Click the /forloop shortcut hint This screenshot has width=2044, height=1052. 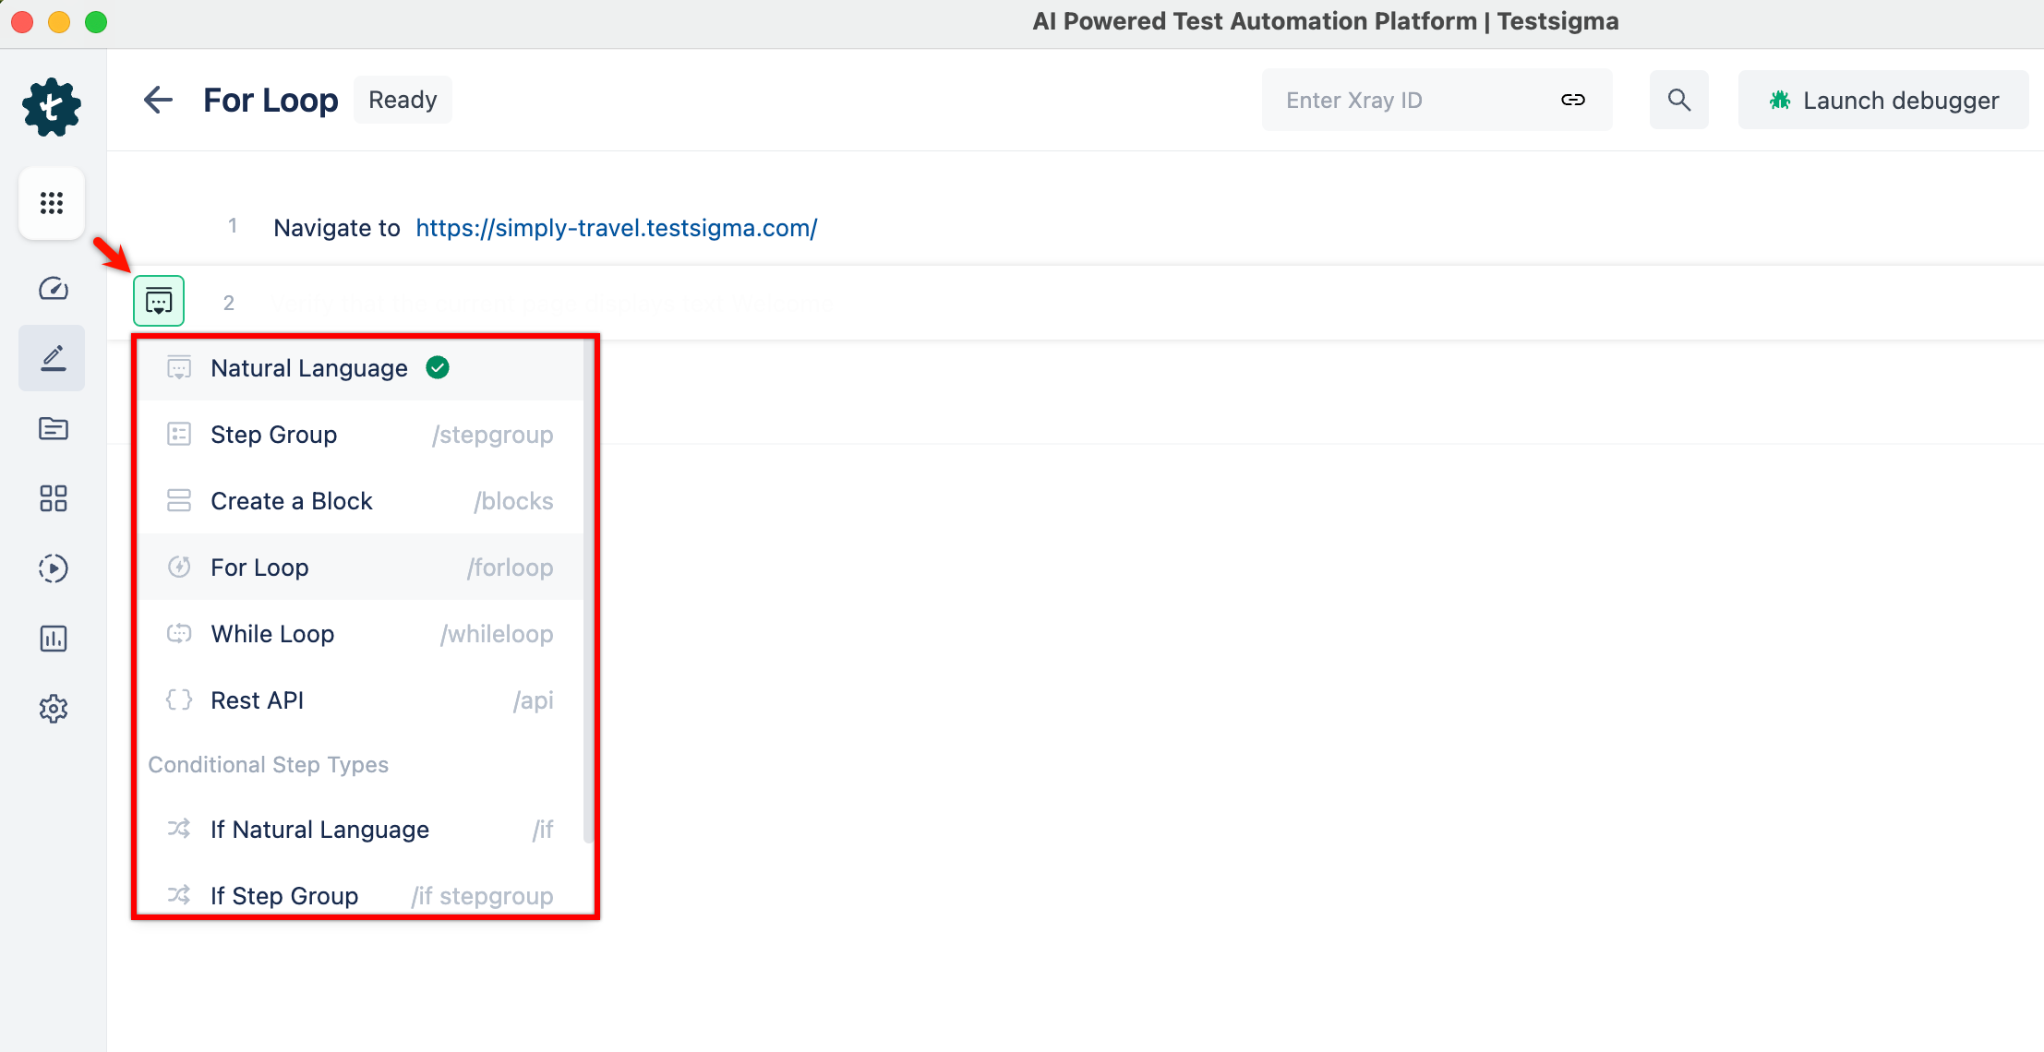pos(511,568)
